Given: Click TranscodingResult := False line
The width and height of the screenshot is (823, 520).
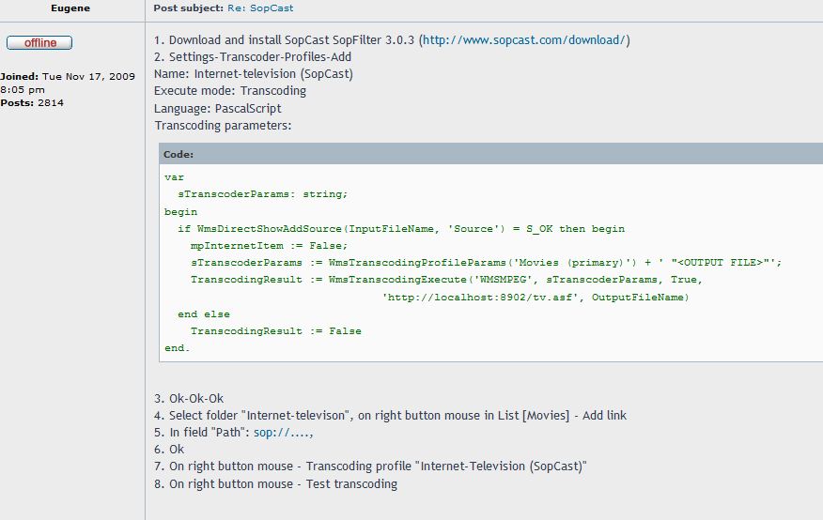Looking at the screenshot, I should coord(275,330).
